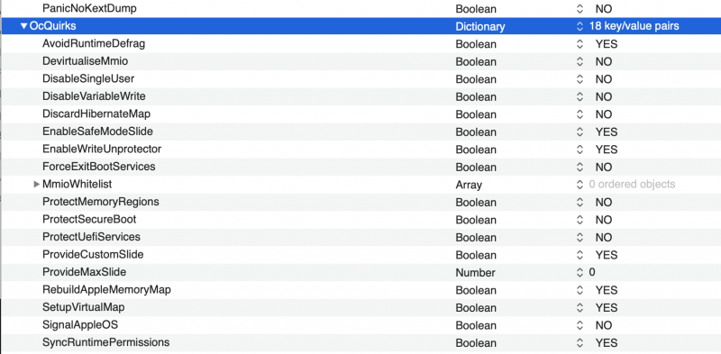The height and width of the screenshot is (354, 721).
Task: Toggle the NO value of DevirtualiseMmio
Action: (603, 61)
